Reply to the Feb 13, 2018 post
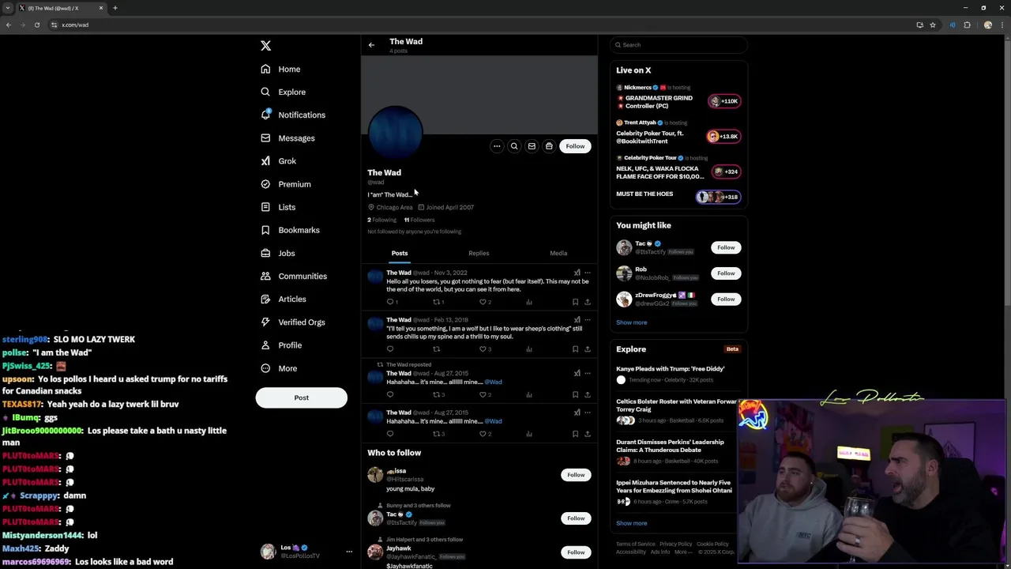 pyautogui.click(x=390, y=349)
